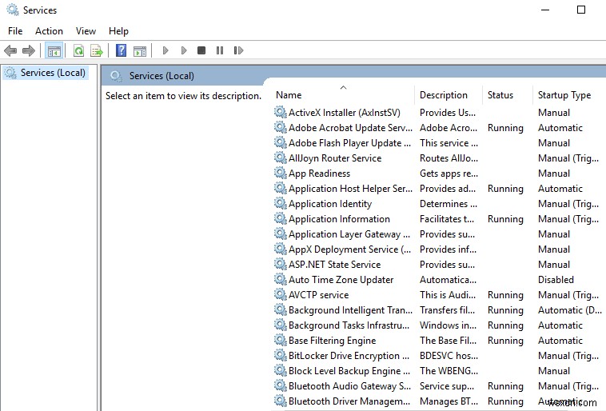The height and width of the screenshot is (411, 606).
Task: Open the Help toolbar icon
Action: (121, 50)
